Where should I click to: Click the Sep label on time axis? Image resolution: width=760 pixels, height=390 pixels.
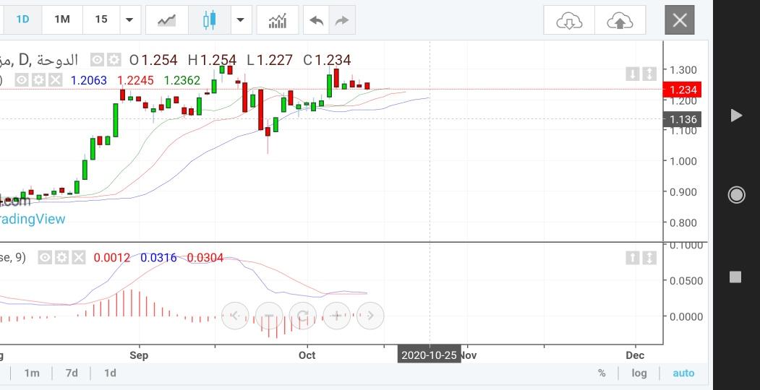(139, 355)
